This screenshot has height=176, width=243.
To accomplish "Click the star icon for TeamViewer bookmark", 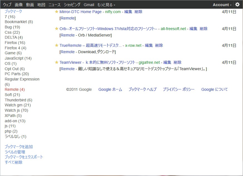I will pos(57,62).
